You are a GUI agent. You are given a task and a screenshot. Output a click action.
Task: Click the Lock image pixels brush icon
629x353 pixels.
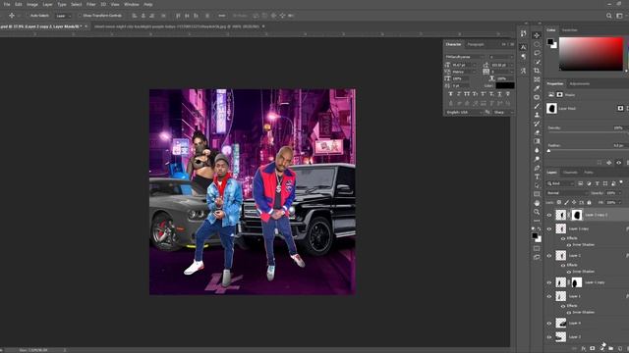566,203
